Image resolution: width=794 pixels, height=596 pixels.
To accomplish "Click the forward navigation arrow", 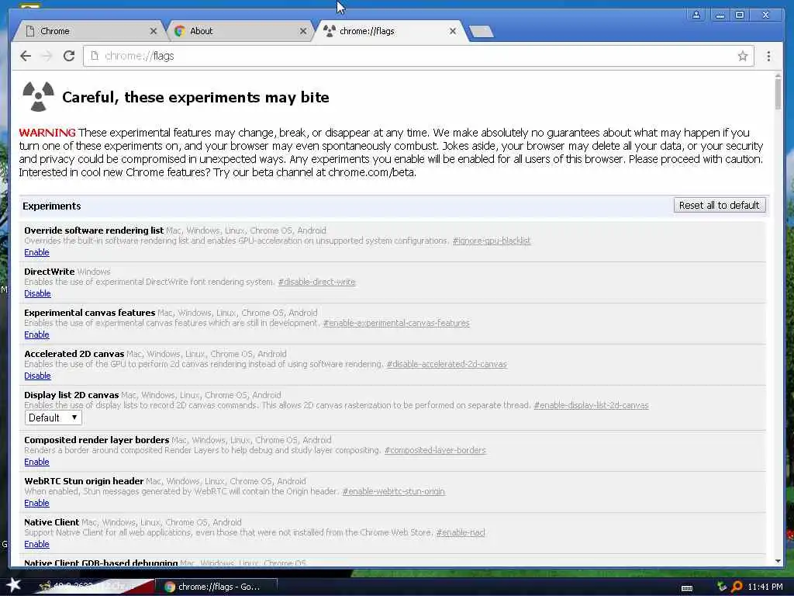I will coord(47,56).
